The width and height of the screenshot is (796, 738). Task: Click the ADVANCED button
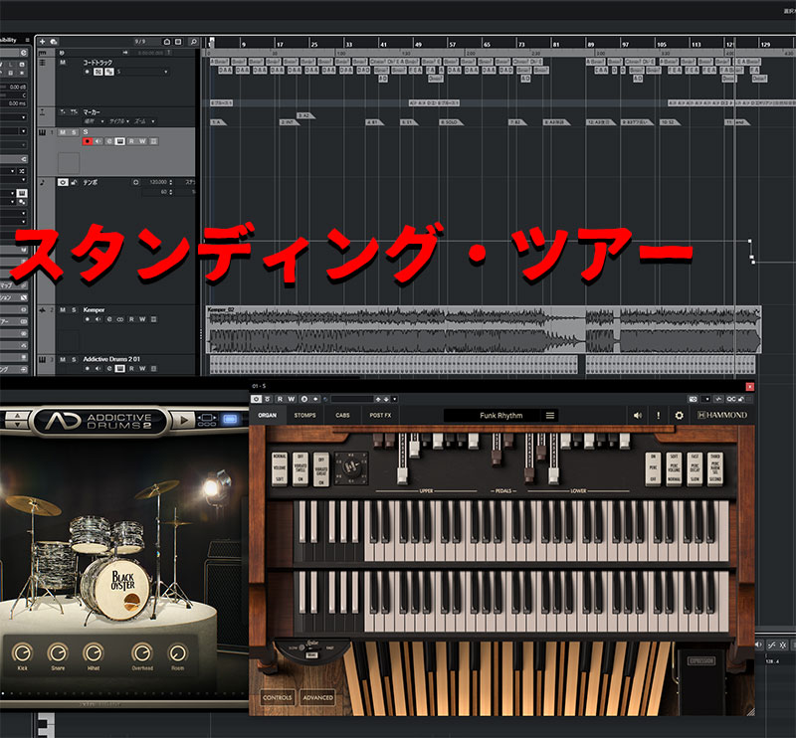pos(317,697)
